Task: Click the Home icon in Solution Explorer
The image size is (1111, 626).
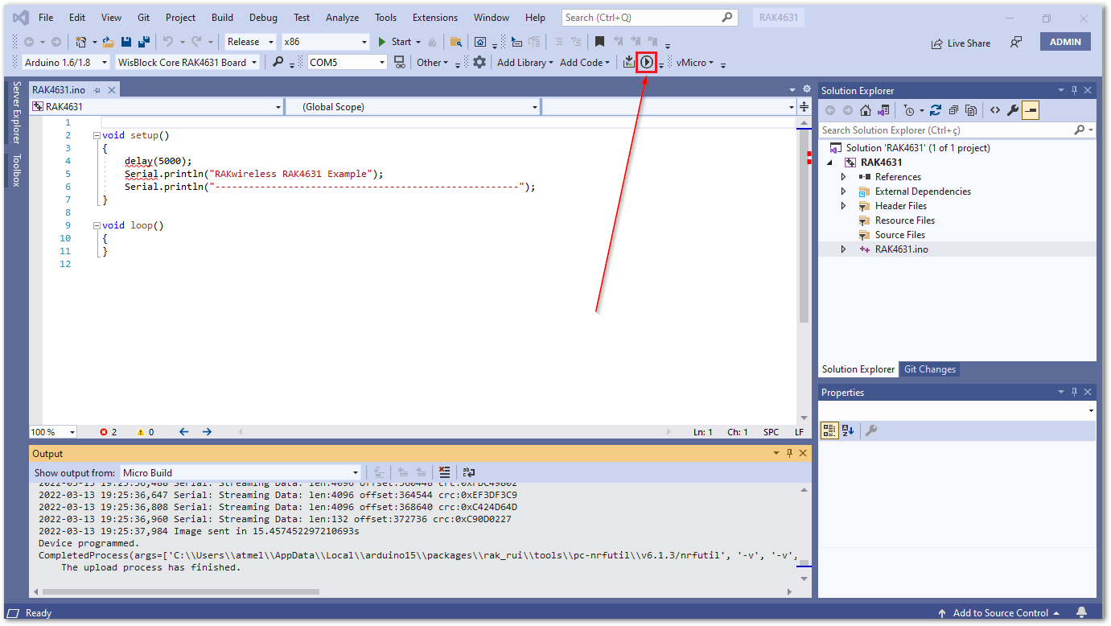Action: [x=866, y=110]
